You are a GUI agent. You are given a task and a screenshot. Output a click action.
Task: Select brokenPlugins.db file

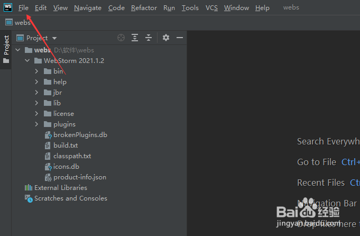(x=80, y=134)
